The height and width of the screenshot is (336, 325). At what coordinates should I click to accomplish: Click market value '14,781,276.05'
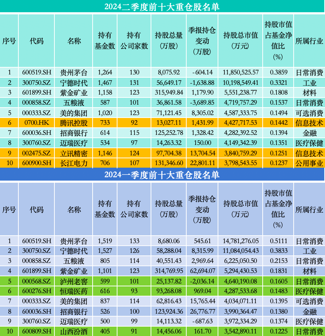[241, 241]
